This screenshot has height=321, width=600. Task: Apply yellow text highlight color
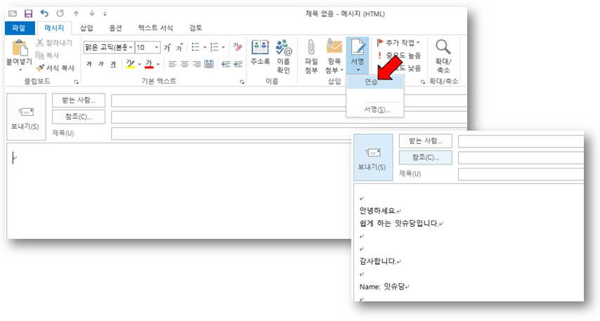[x=131, y=65]
